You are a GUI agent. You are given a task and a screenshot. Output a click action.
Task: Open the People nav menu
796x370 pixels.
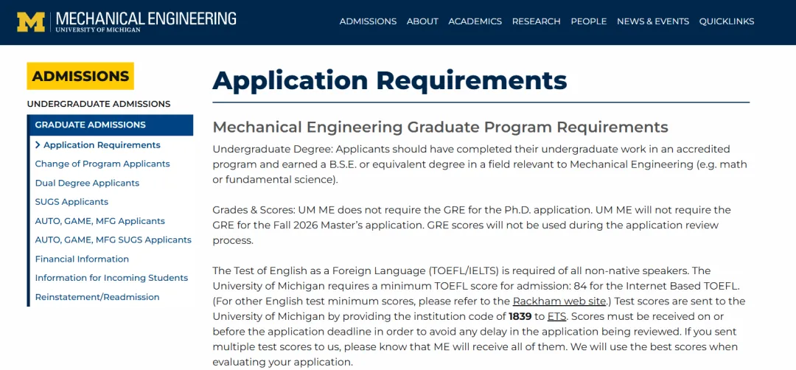pyautogui.click(x=588, y=21)
